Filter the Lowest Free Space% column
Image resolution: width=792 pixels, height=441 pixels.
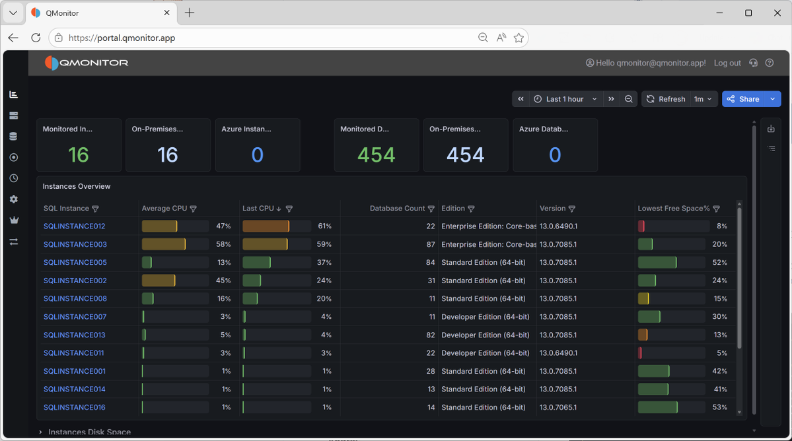click(x=716, y=209)
